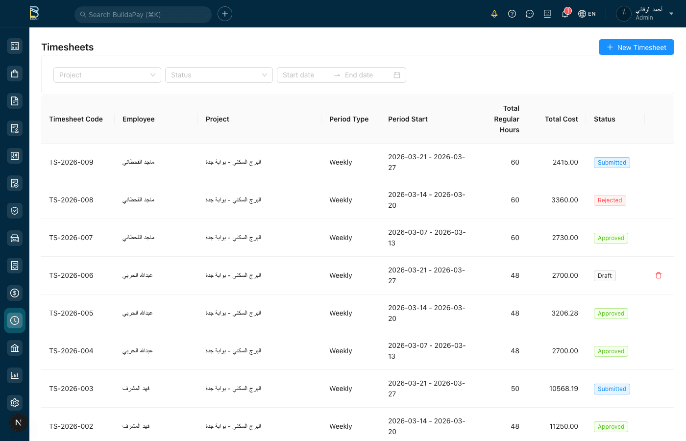Viewport: 686px width, 441px height.
Task: Click the Start date field
Action: (x=305, y=75)
